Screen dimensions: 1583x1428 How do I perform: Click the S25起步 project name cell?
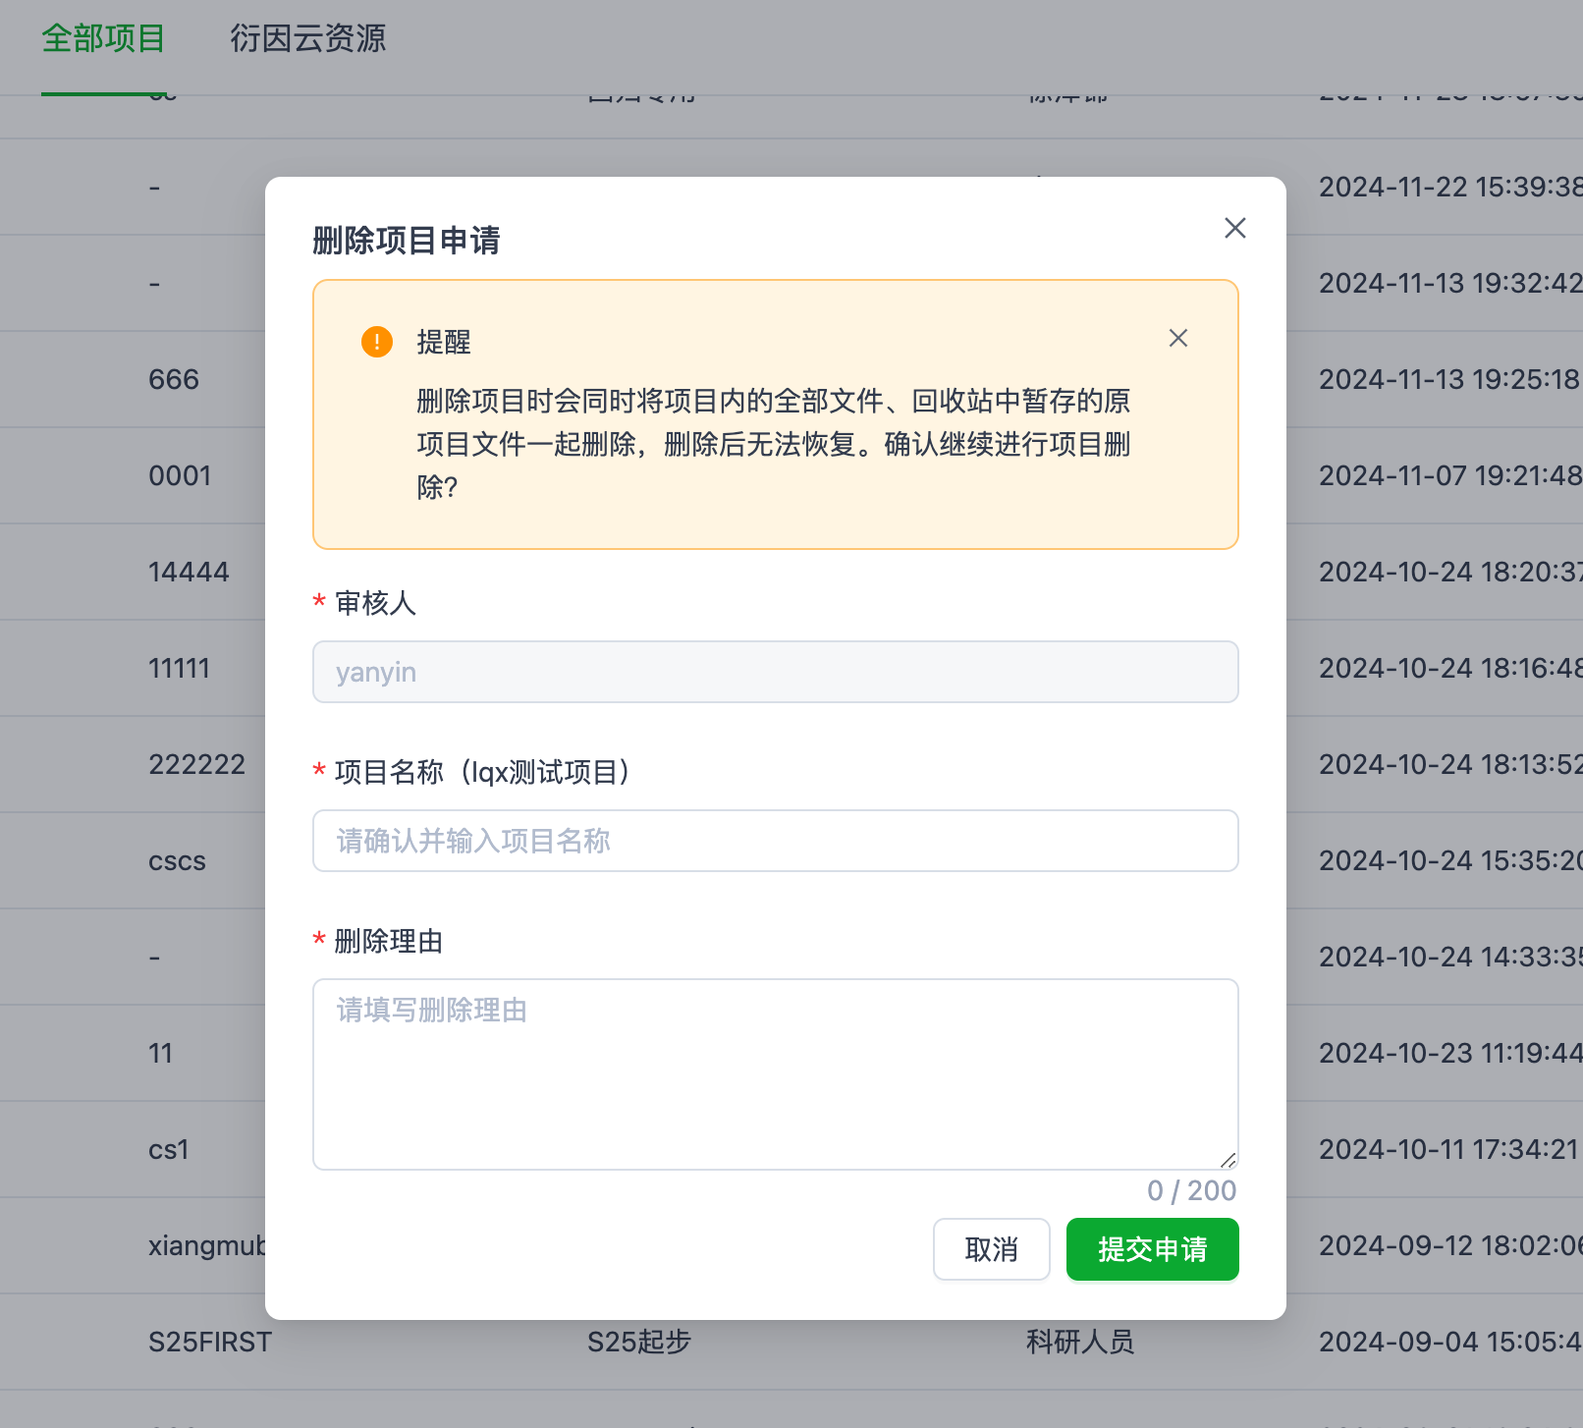(639, 1342)
